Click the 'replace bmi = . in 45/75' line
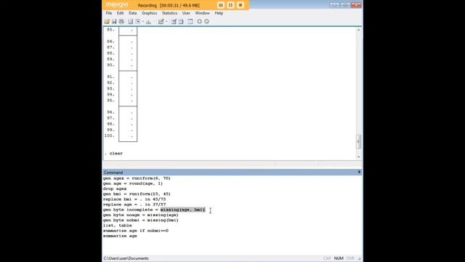 134,199
